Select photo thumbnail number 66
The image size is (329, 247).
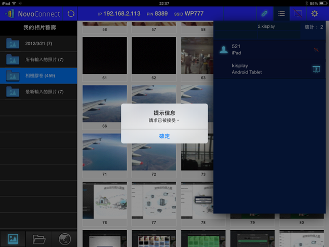104,104
